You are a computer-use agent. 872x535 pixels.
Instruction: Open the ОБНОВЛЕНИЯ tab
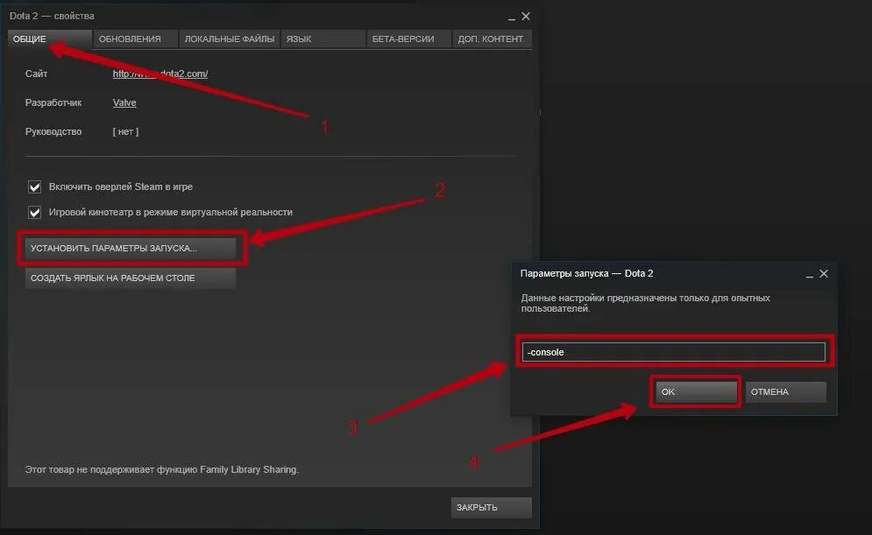point(135,39)
